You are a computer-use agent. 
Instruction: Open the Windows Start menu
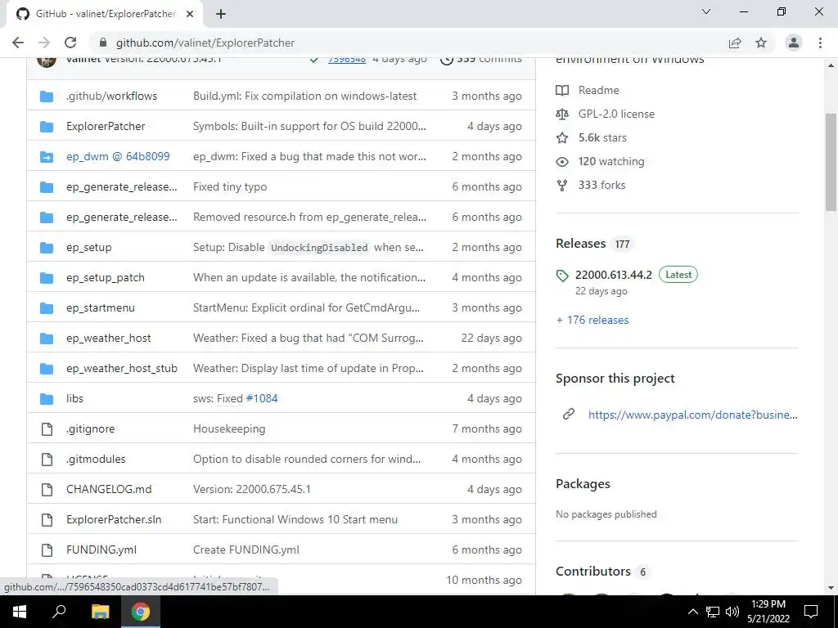pos(20,612)
